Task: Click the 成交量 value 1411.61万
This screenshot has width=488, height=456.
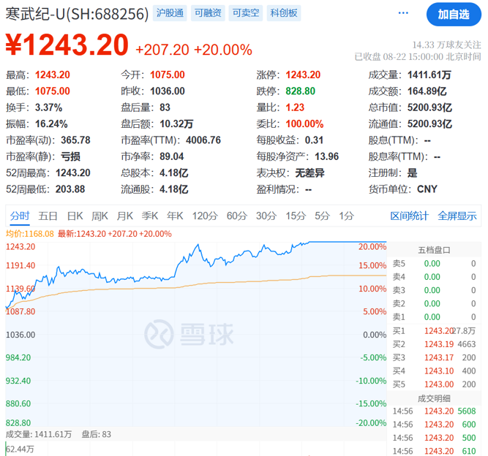Action: click(x=429, y=75)
